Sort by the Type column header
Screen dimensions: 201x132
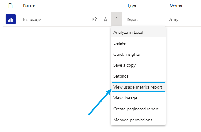132,5
